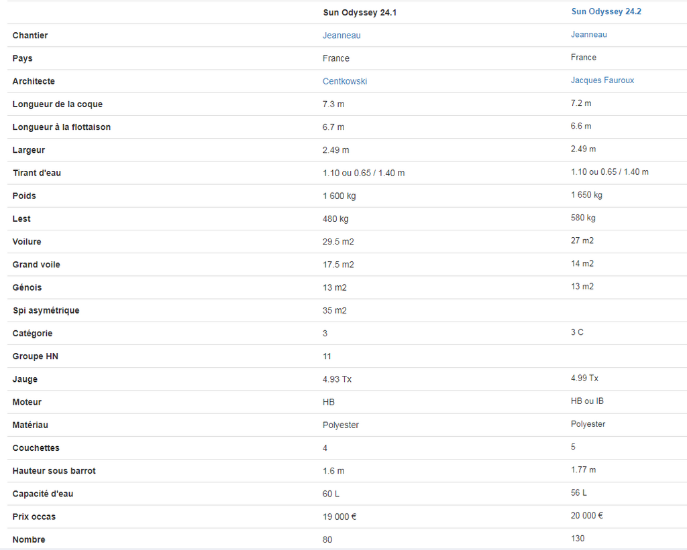The height and width of the screenshot is (550, 687).
Task: Select the 6.6 m waterline value
Action: pos(581,126)
